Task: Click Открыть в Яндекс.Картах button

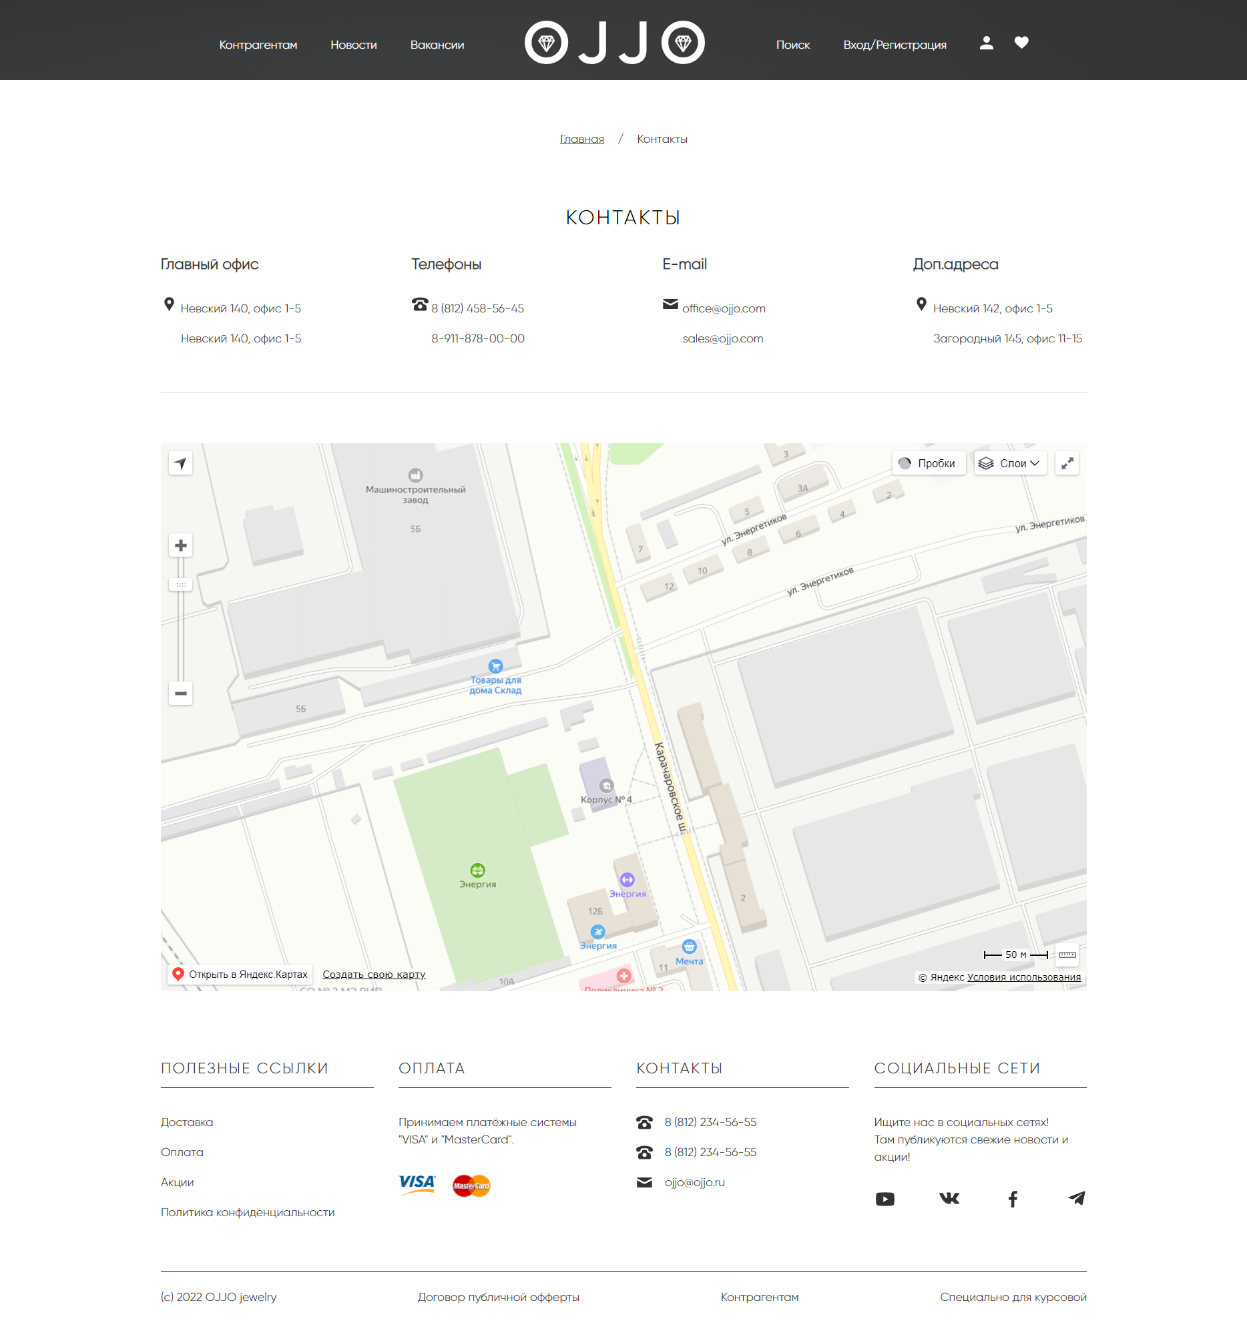Action: click(240, 974)
